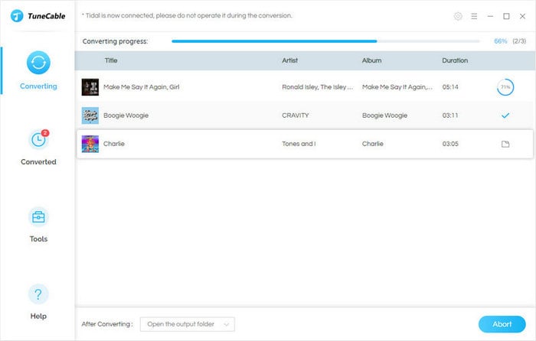Click the checkmark for Boogie Woogie
Viewport: 536px width, 341px height.
[505, 115]
